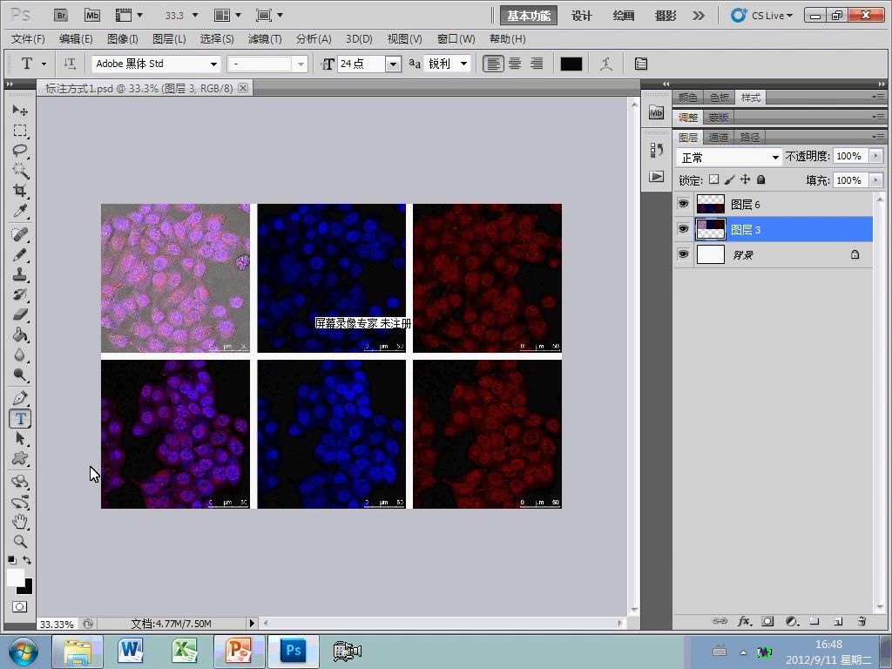Open Word from the taskbar
Viewport: 892px width, 669px height.
tap(131, 651)
